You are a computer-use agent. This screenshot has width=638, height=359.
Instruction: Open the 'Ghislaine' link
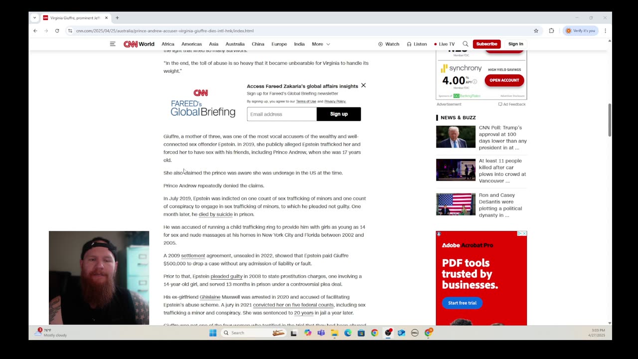[x=210, y=297]
